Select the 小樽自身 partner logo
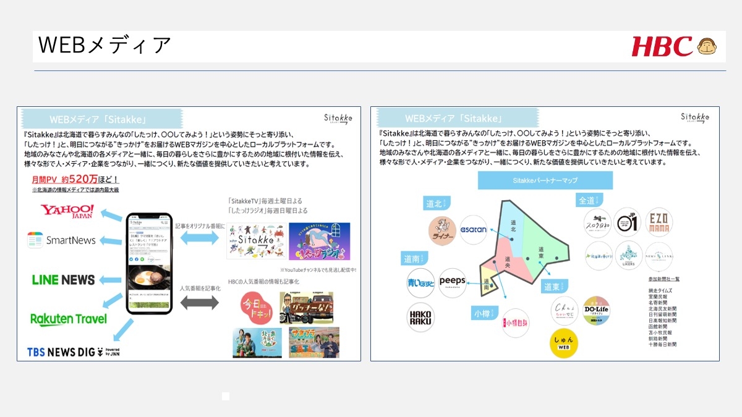 515,322
